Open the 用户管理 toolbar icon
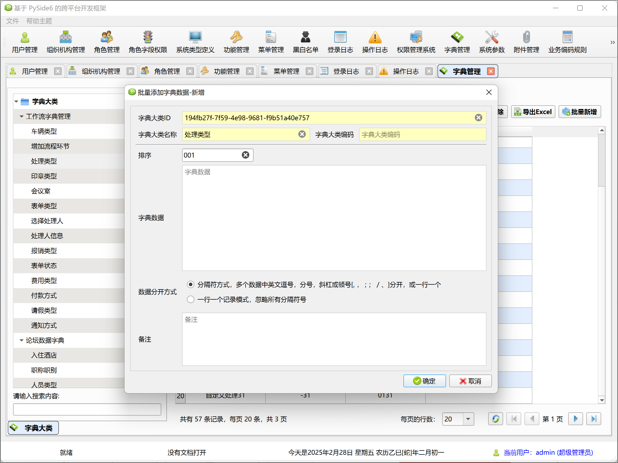This screenshot has height=463, width=618. pos(25,37)
